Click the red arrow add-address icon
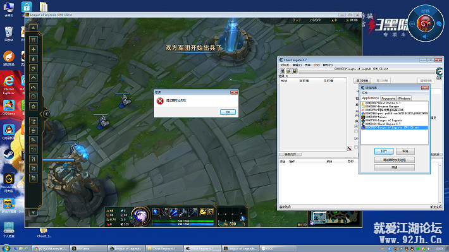The image size is (449, 252). [350, 148]
